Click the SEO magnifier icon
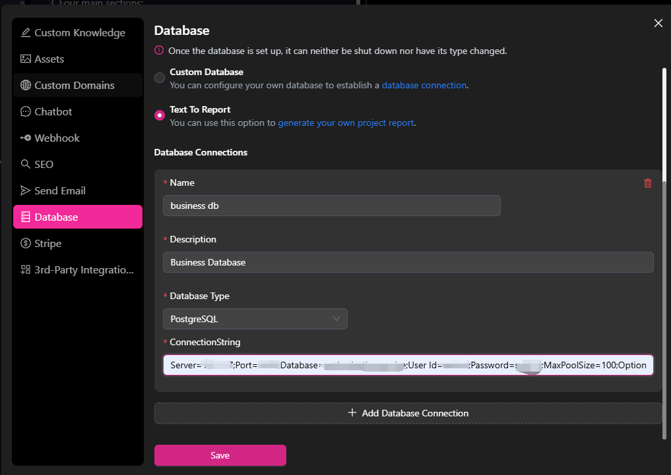This screenshot has height=475, width=671. 26,164
